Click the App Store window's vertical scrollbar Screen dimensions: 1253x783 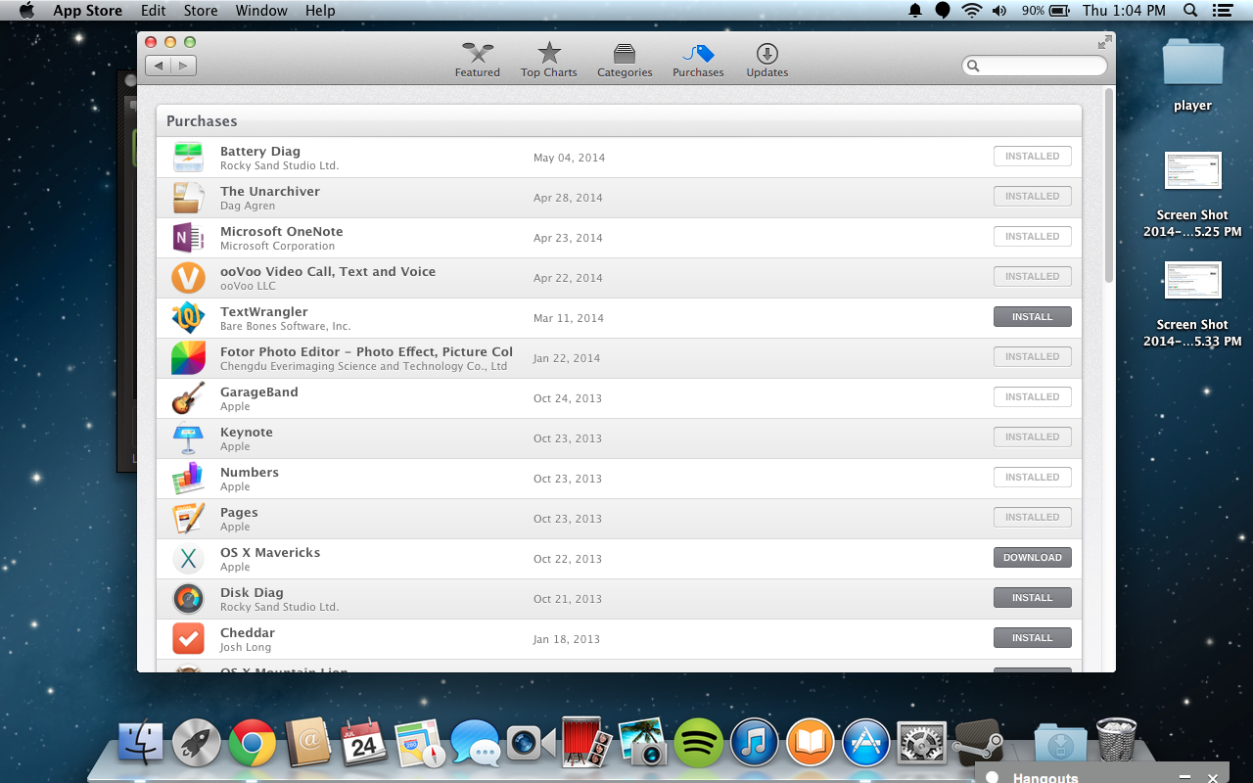[1108, 186]
